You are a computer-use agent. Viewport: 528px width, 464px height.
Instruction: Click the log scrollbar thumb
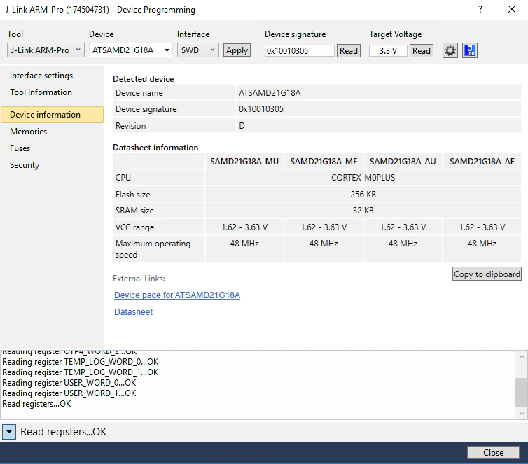pos(522,393)
